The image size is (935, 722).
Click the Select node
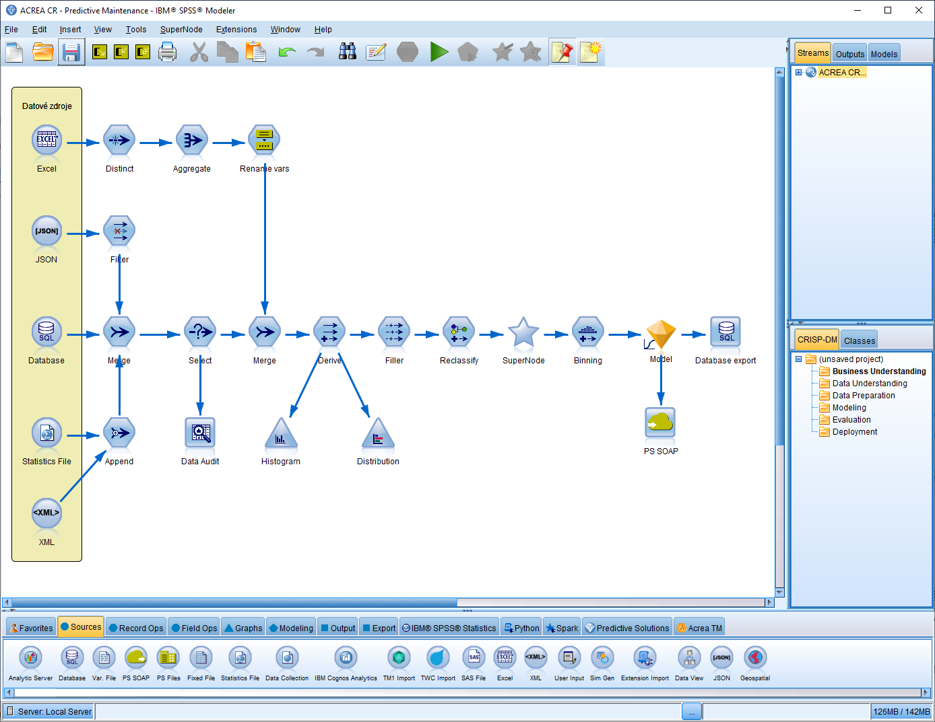coord(200,332)
